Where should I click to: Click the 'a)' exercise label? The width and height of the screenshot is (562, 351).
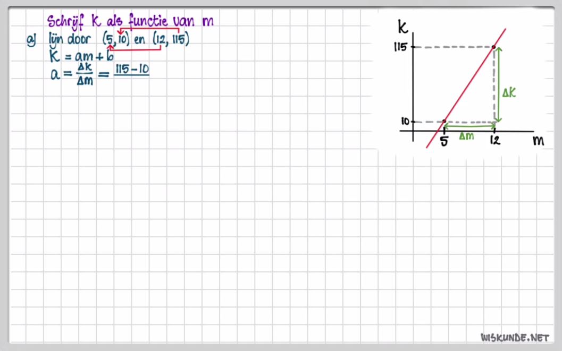pyautogui.click(x=31, y=40)
